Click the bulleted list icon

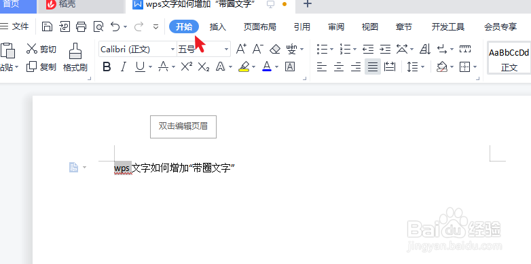point(323,49)
